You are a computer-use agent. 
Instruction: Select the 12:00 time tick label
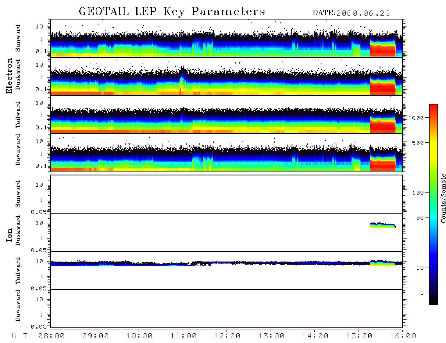[227, 336]
